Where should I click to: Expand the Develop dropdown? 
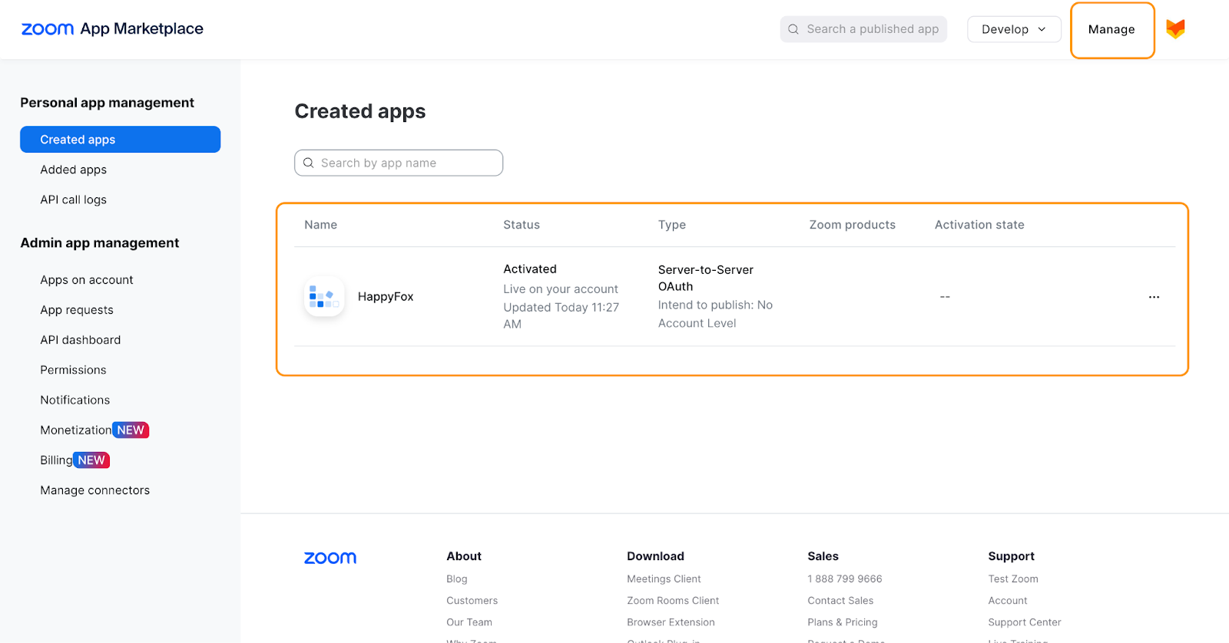[1014, 29]
